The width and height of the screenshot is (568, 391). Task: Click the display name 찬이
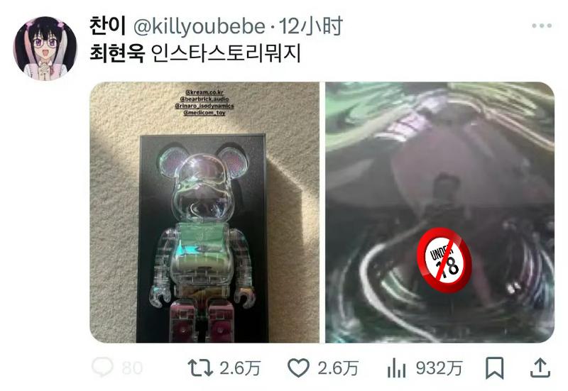[x=108, y=26]
